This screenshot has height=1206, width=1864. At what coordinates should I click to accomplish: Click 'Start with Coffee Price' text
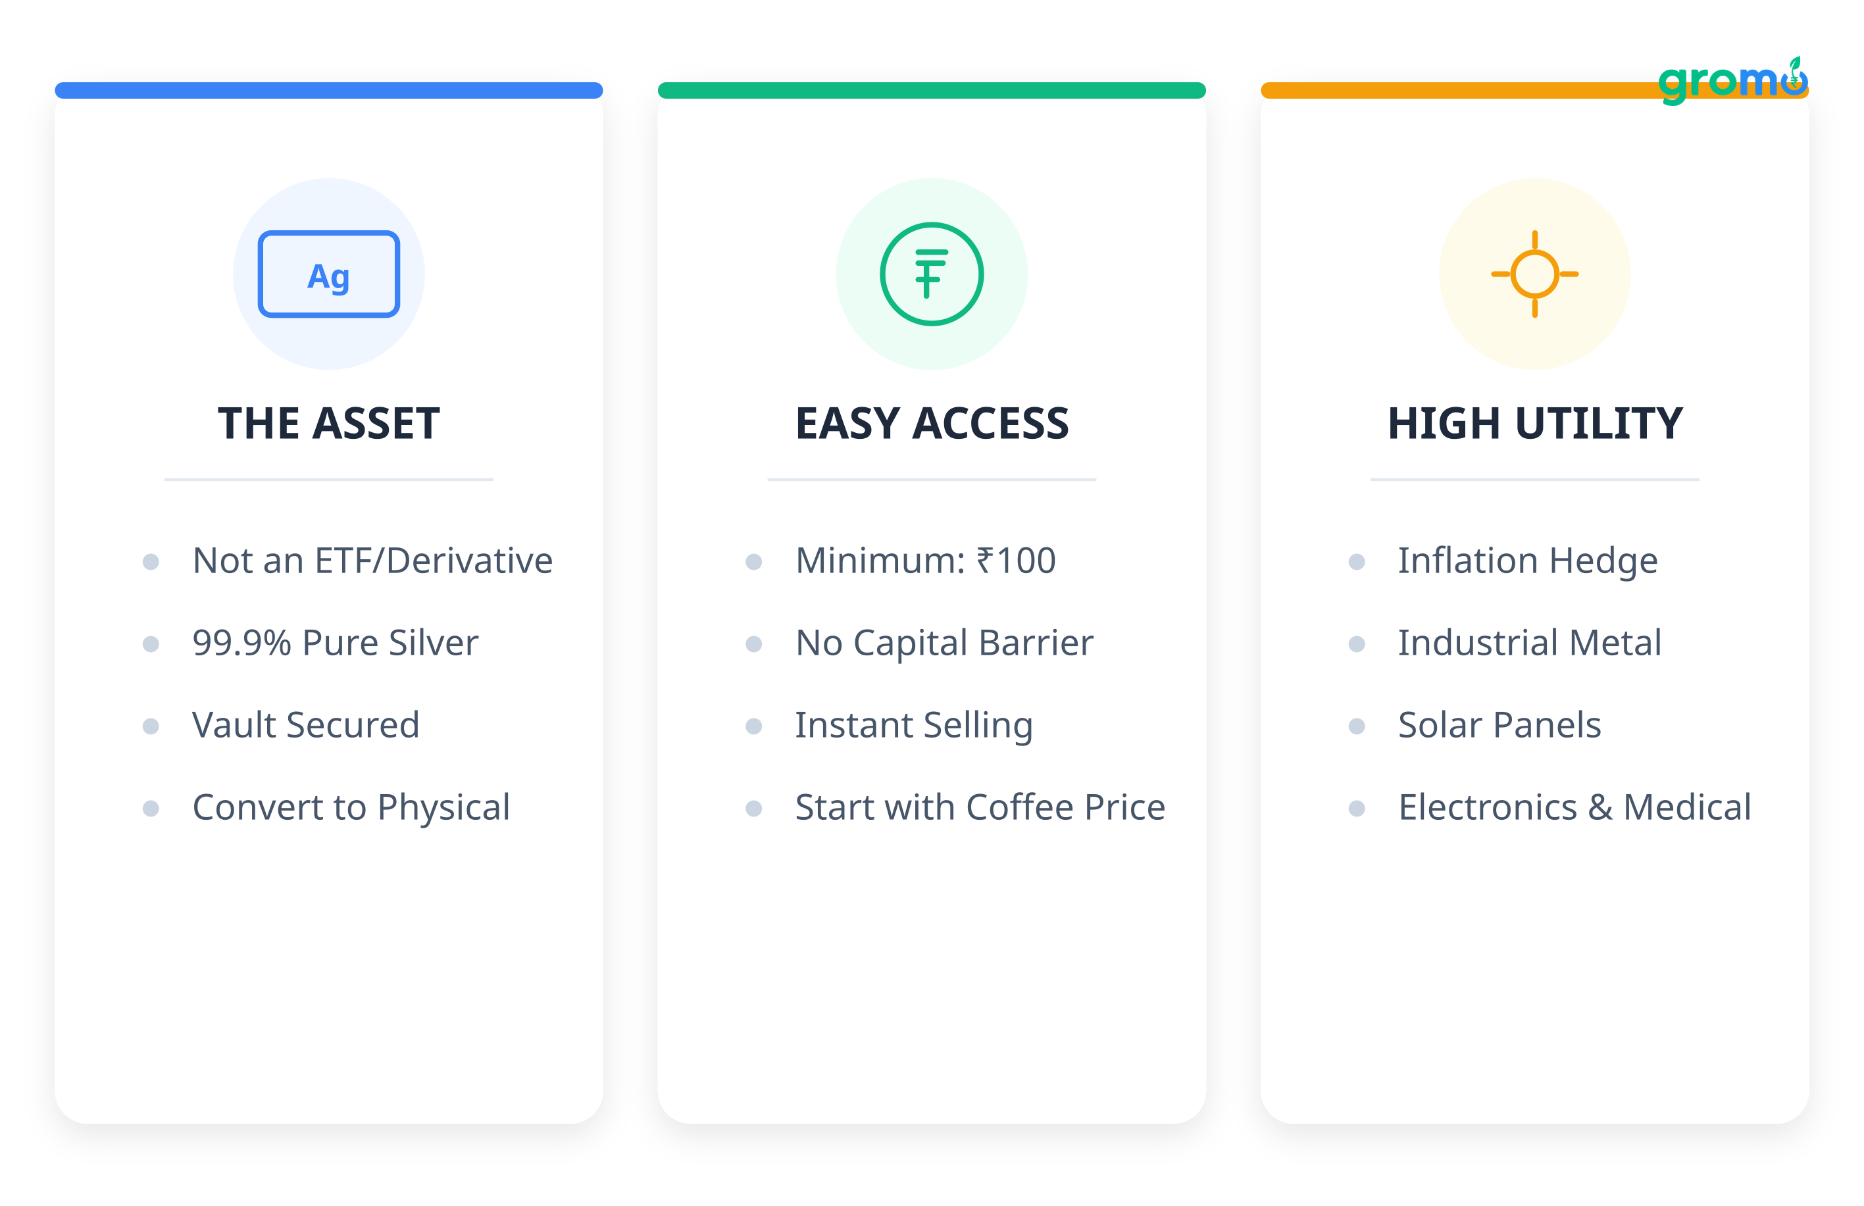coord(980,807)
